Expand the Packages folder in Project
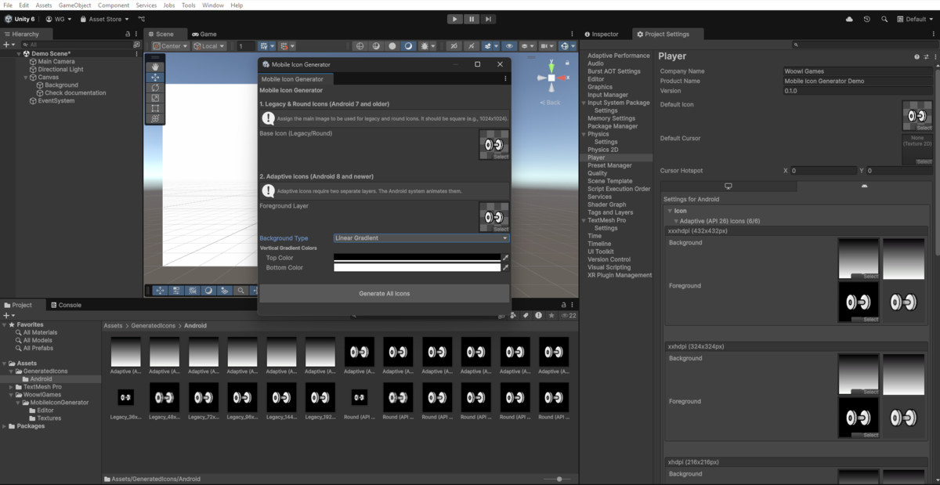Viewport: 940px width, 485px height. point(5,426)
